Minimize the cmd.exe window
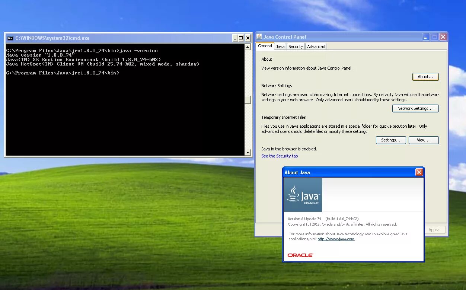Viewport: 466px width, 290px height. click(234, 38)
